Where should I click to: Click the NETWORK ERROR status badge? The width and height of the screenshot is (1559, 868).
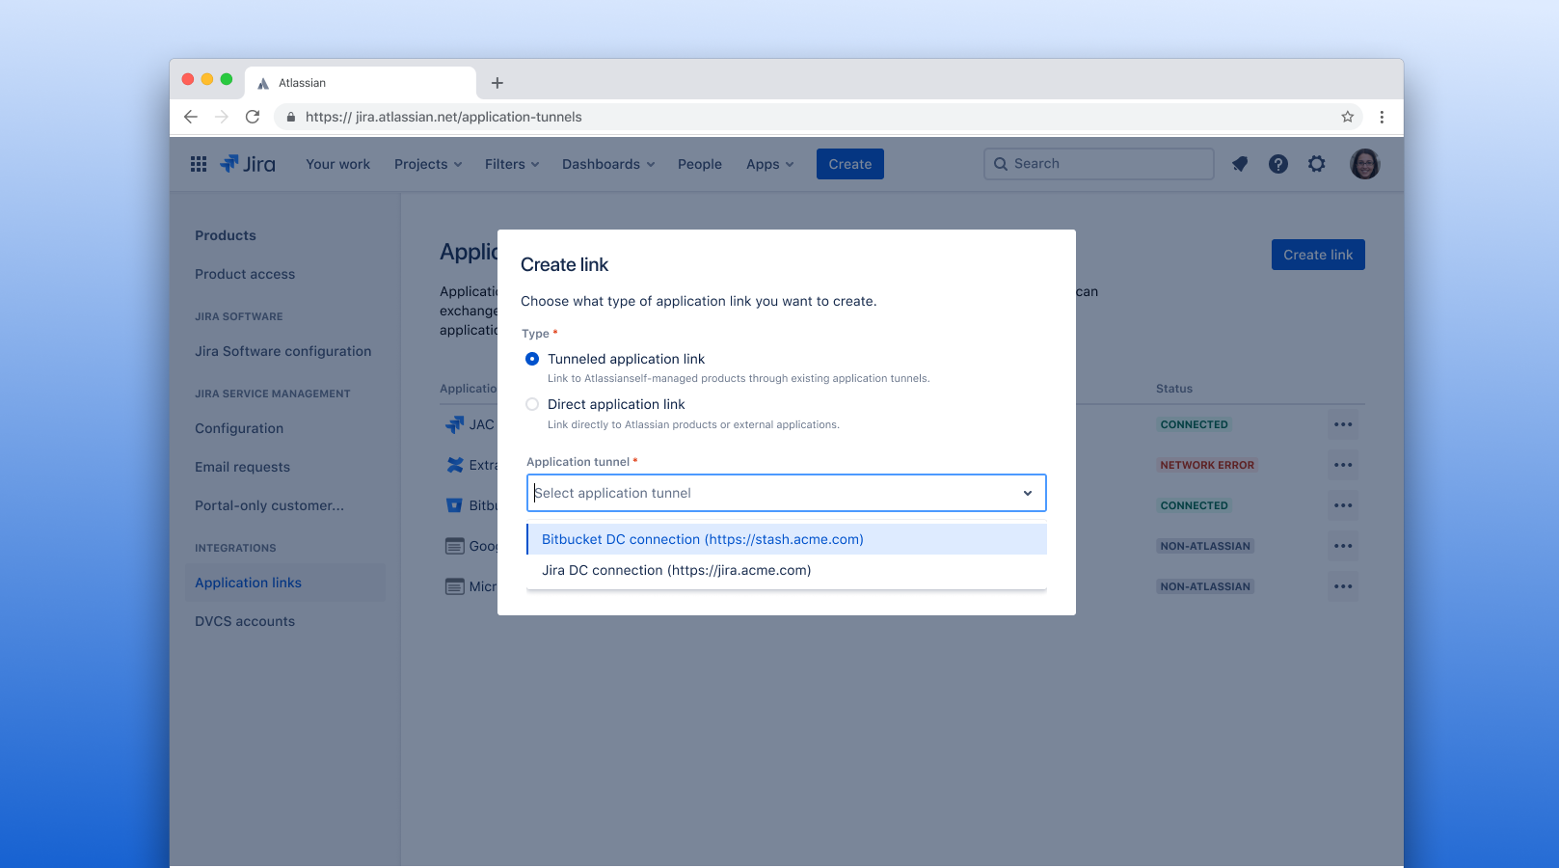(1207, 465)
